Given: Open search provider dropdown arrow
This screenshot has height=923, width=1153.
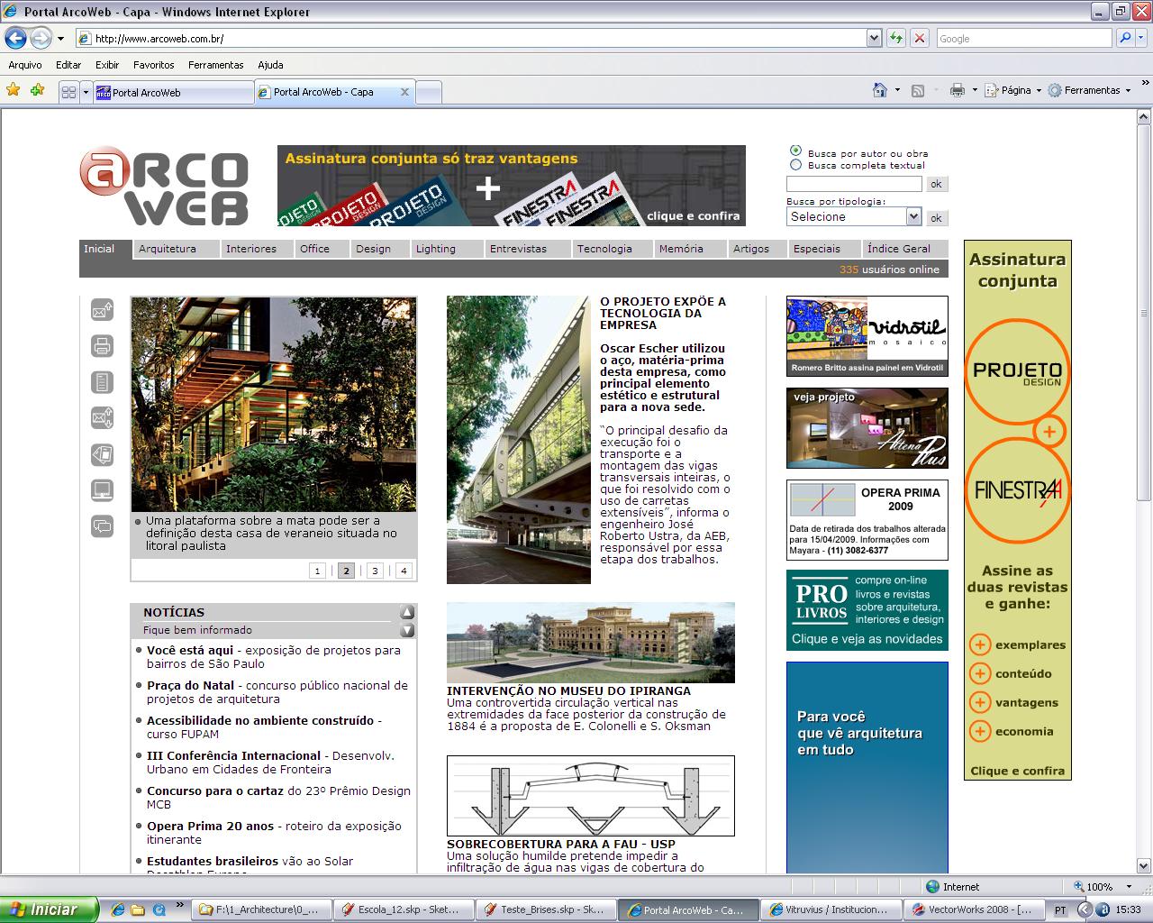Looking at the screenshot, I should click(1142, 38).
